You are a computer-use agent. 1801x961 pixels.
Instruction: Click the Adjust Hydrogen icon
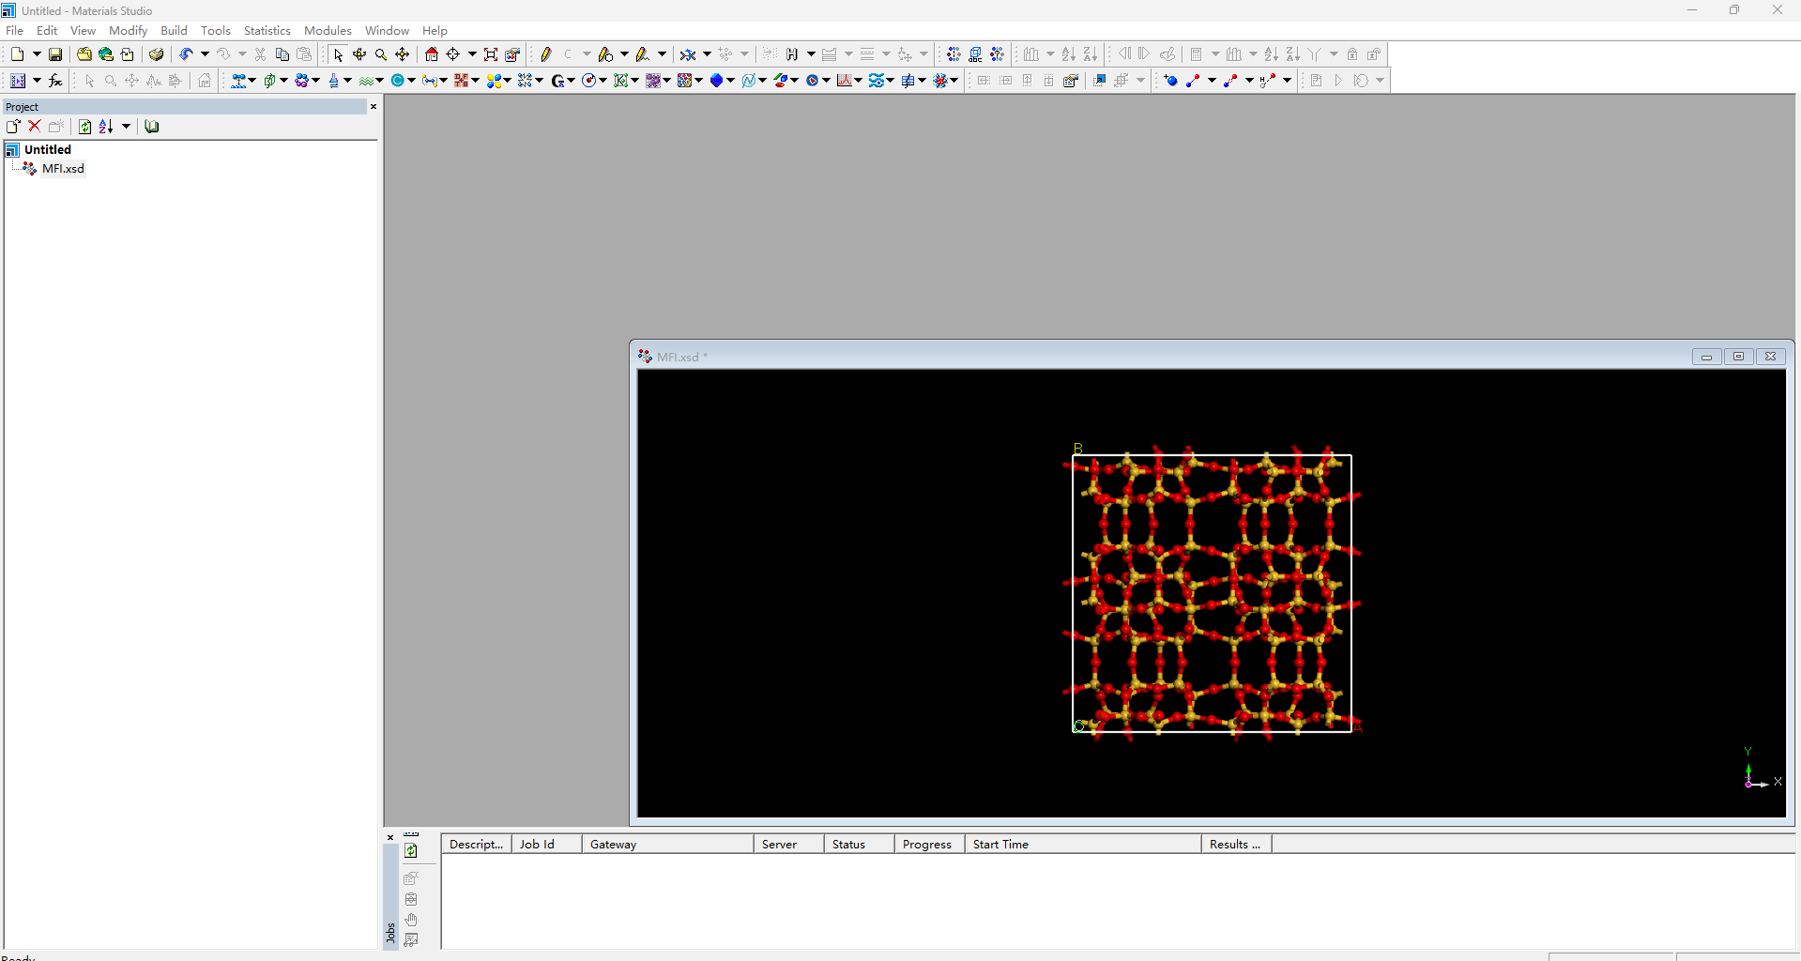pyautogui.click(x=792, y=54)
